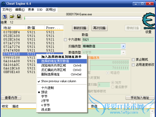Select address row 052EC604
The width and height of the screenshot is (156, 117).
tap(32, 40)
